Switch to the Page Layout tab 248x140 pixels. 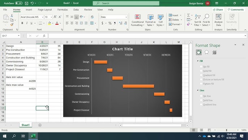(x=45, y=10)
